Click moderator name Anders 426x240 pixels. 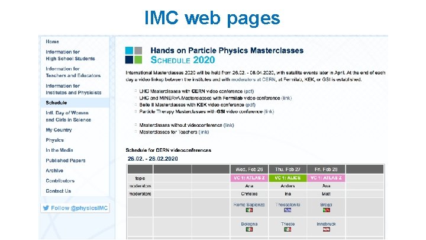(288, 186)
